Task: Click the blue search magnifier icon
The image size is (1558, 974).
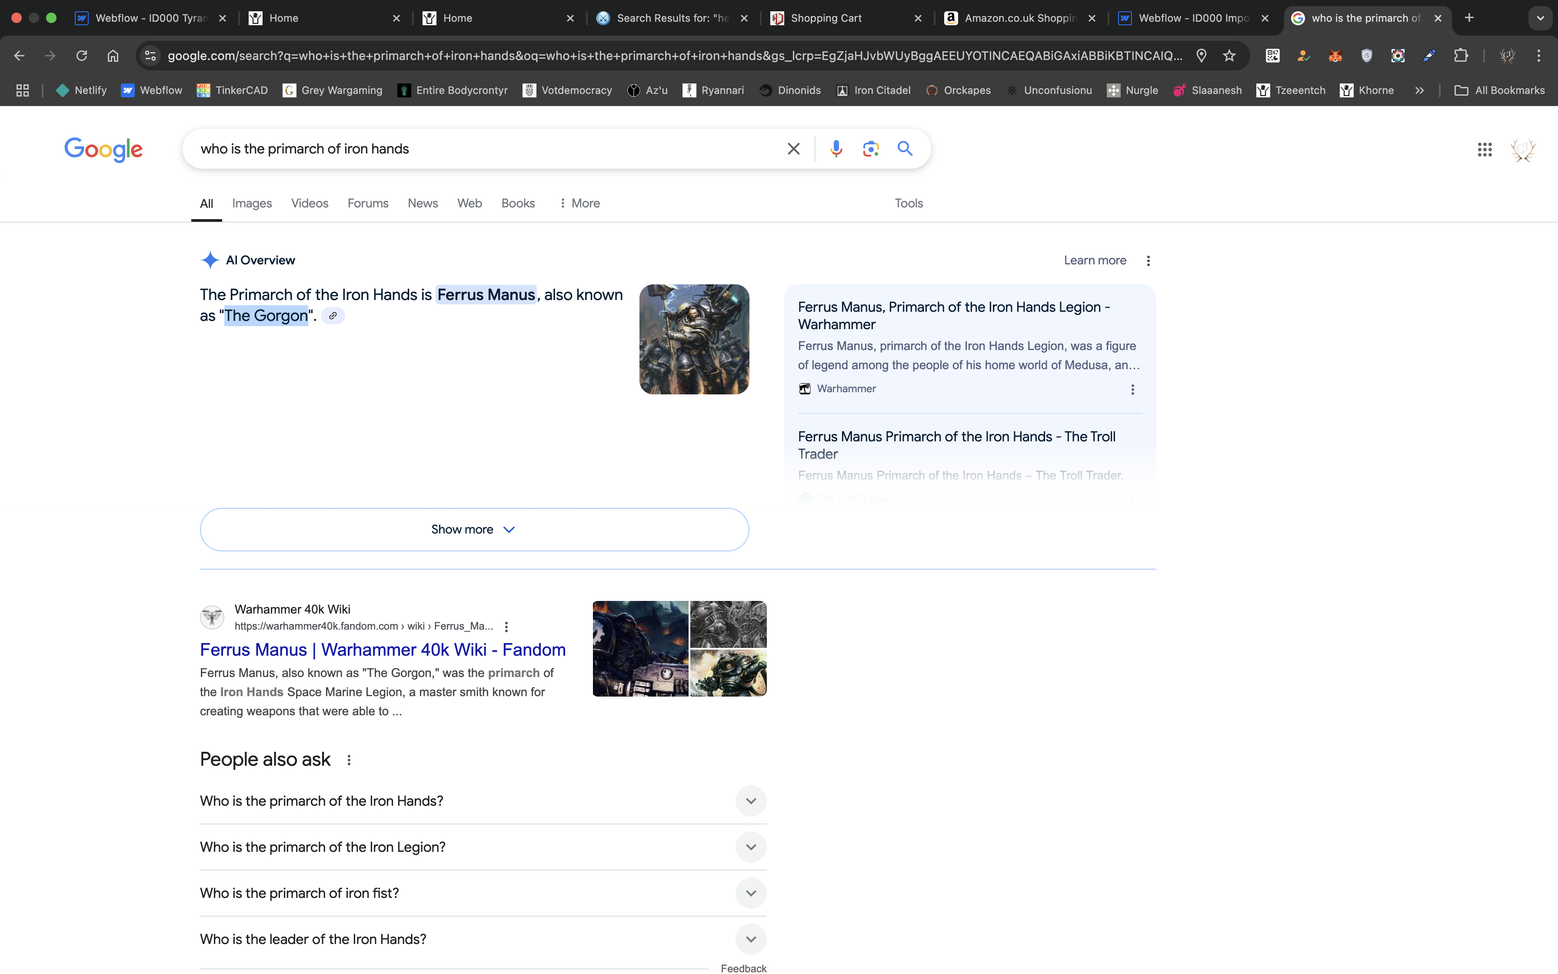Action: (905, 149)
